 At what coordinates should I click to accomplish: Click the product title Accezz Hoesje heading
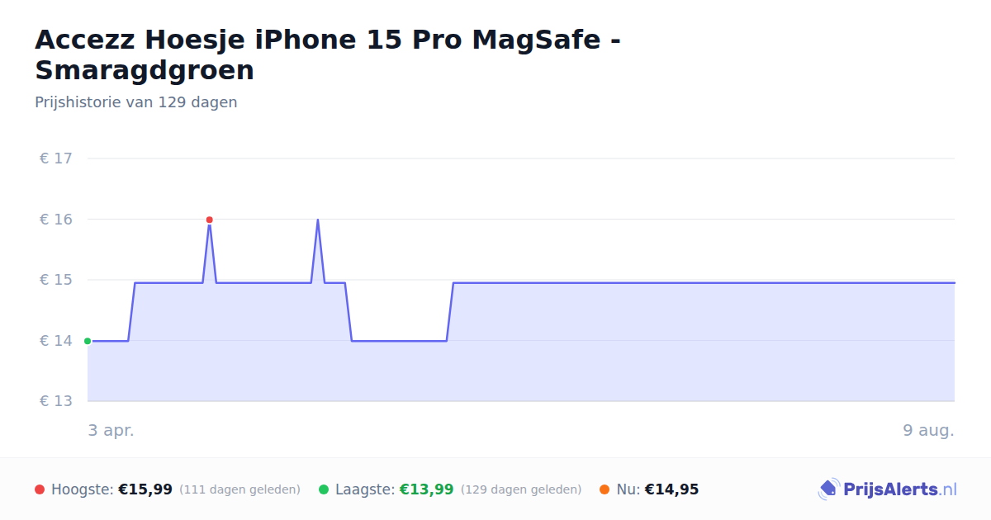[x=328, y=54]
